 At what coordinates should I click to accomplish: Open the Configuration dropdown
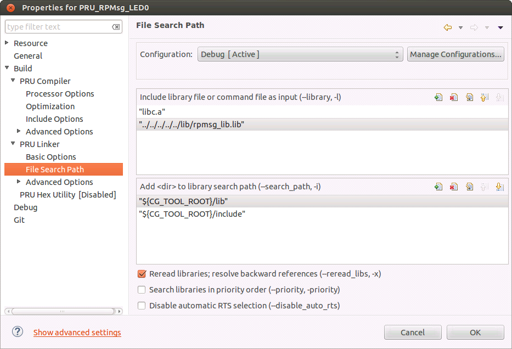(x=399, y=54)
